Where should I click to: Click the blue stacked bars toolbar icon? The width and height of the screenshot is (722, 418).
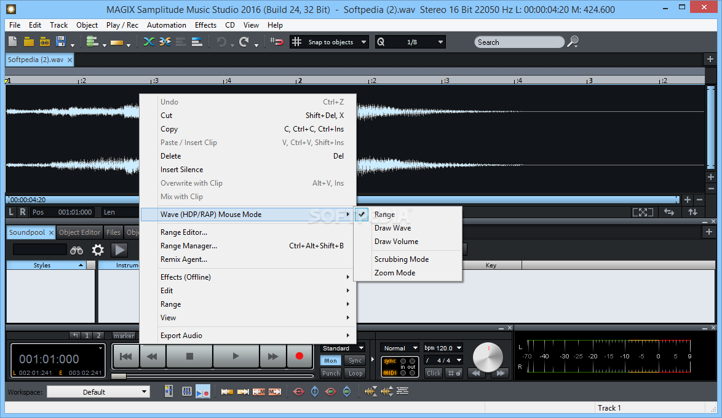pos(197,42)
